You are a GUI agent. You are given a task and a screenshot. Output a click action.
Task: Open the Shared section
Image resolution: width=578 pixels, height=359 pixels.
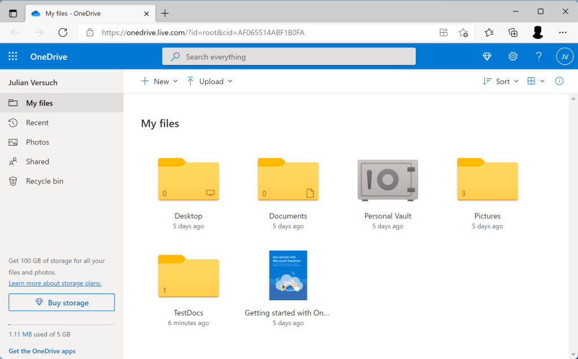click(x=36, y=161)
